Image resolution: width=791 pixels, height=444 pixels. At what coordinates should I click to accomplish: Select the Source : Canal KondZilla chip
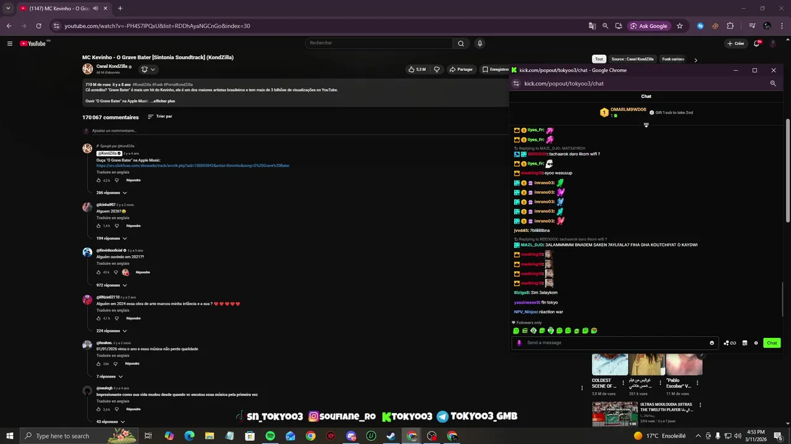tap(632, 59)
